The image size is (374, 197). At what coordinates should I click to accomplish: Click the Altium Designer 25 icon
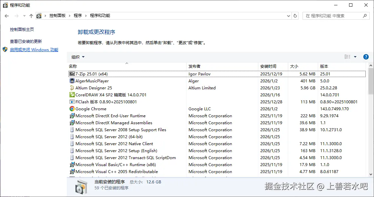(72, 88)
